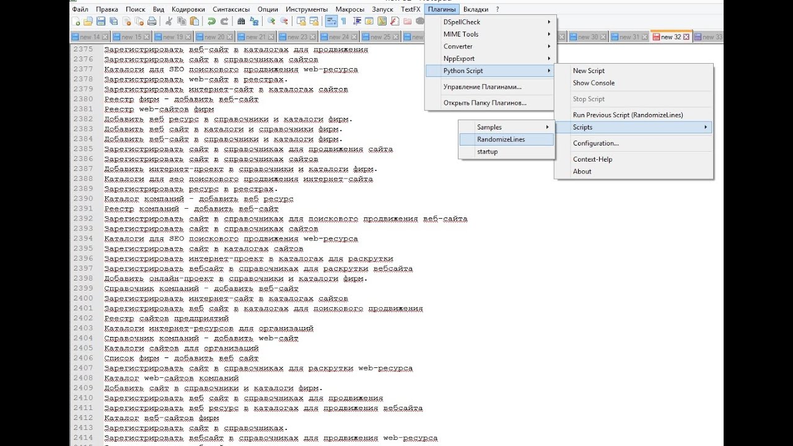
Task: Click the folder workspace toolbar icon
Action: click(x=407, y=22)
